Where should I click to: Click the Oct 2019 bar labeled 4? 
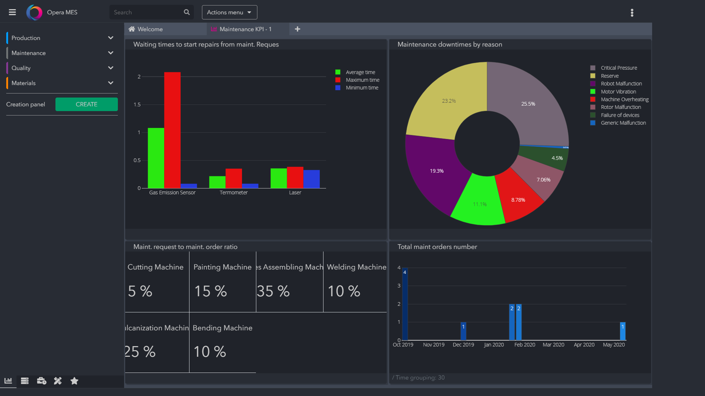[x=405, y=304]
